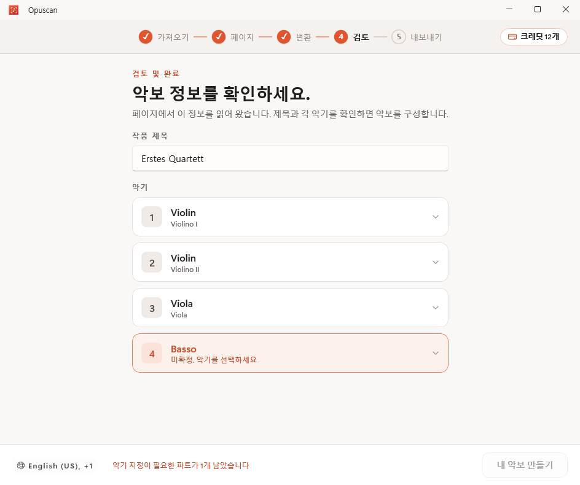
Task: Click the 내 악보 만들기 button
Action: 525,465
